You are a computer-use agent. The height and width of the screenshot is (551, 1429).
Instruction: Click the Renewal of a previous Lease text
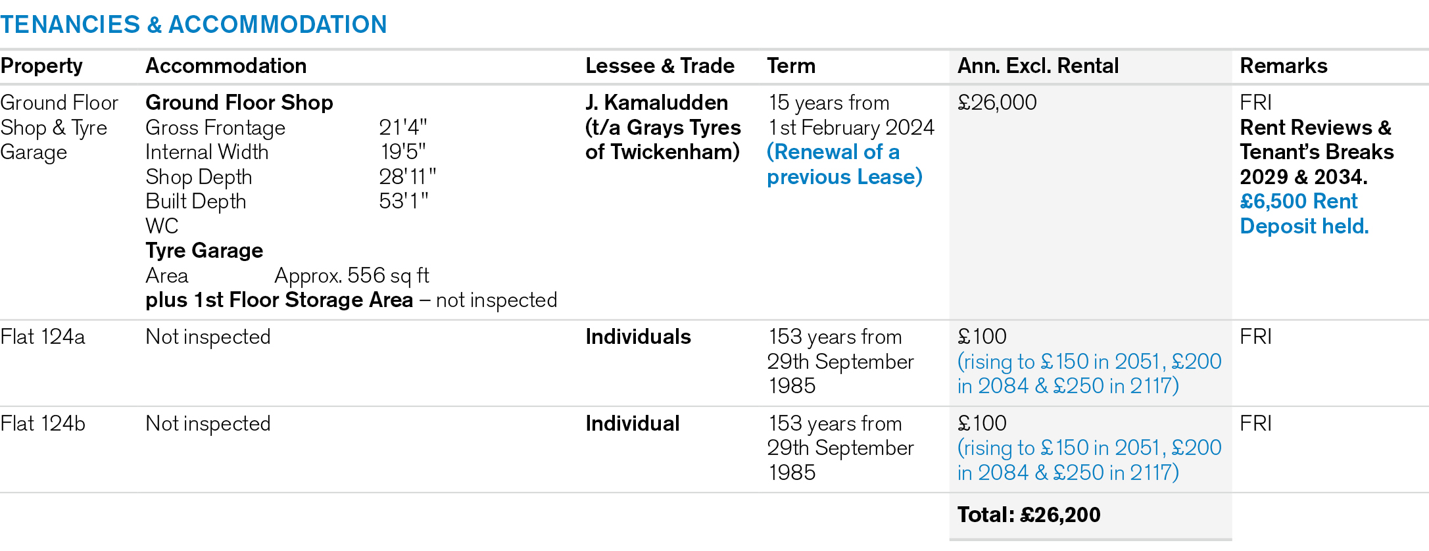[844, 164]
